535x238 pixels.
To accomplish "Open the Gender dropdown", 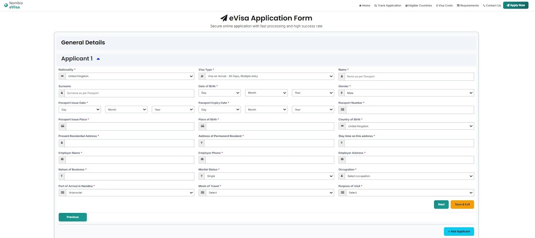I will (x=409, y=93).
